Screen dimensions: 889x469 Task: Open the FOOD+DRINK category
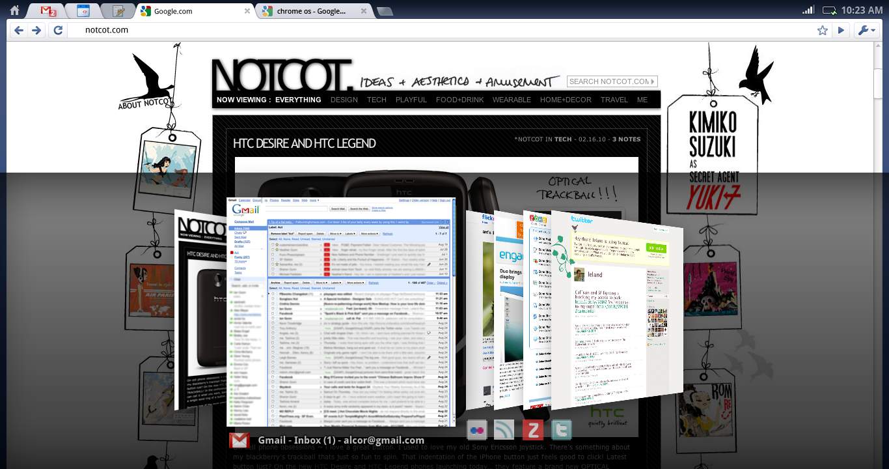tap(460, 100)
